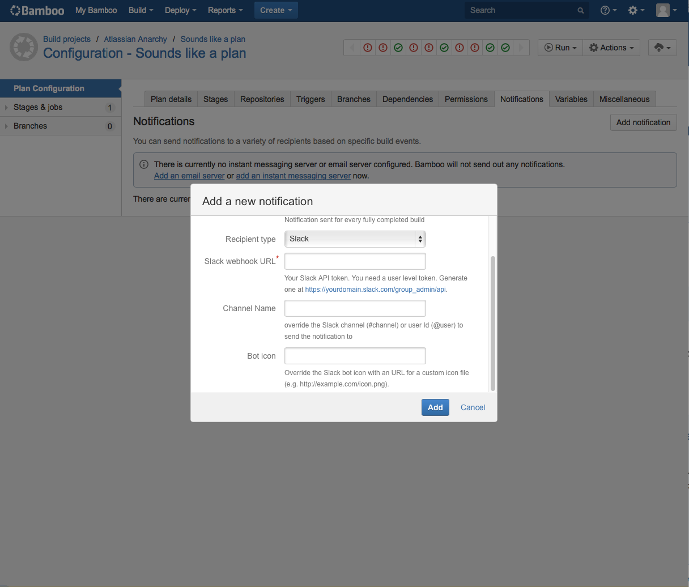The height and width of the screenshot is (587, 689).
Task: Open the Recipient type Slack dropdown
Action: click(x=355, y=239)
